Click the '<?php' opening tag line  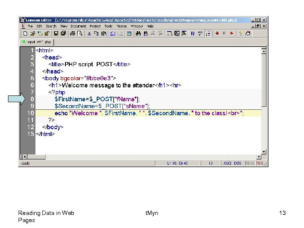pyautogui.click(x=57, y=92)
